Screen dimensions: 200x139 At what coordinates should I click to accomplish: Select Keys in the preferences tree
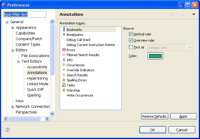(20, 101)
